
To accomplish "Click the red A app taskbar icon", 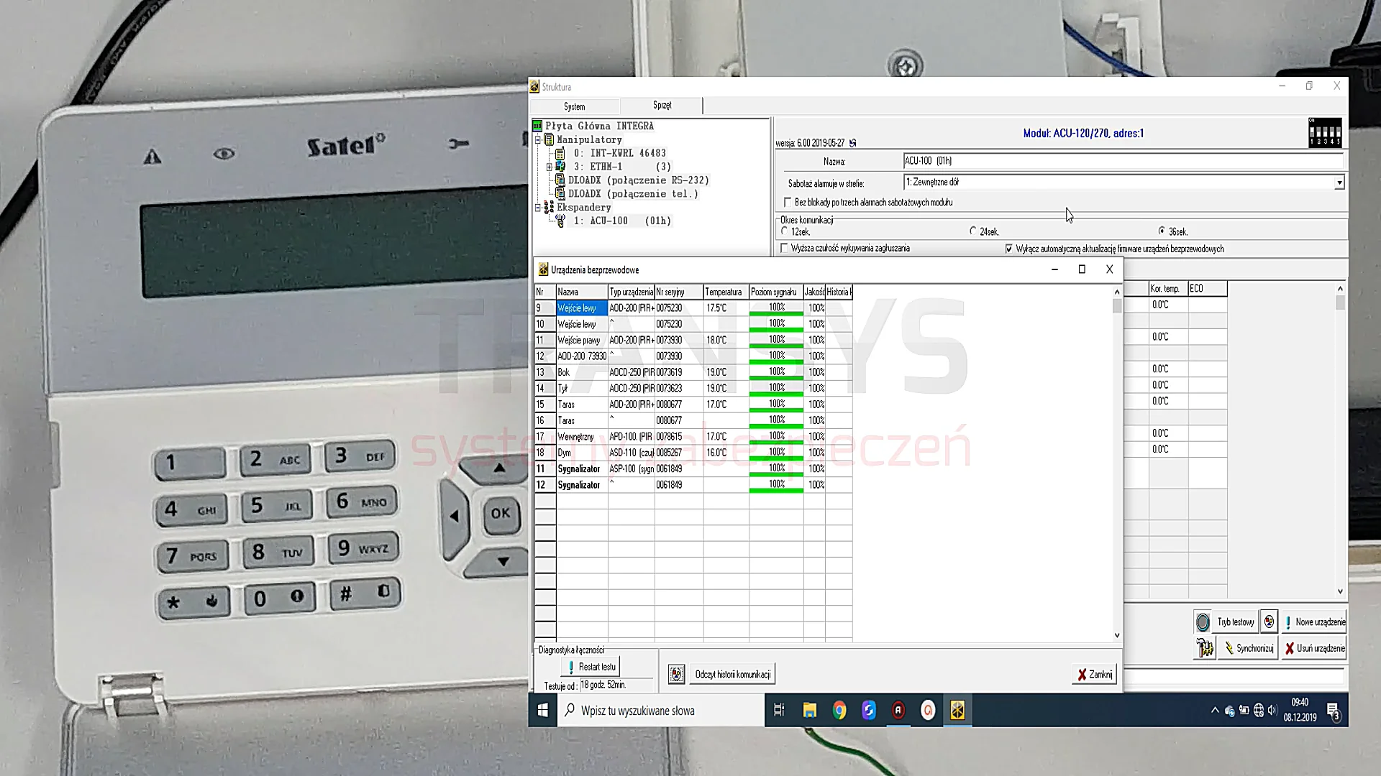I will [x=898, y=711].
